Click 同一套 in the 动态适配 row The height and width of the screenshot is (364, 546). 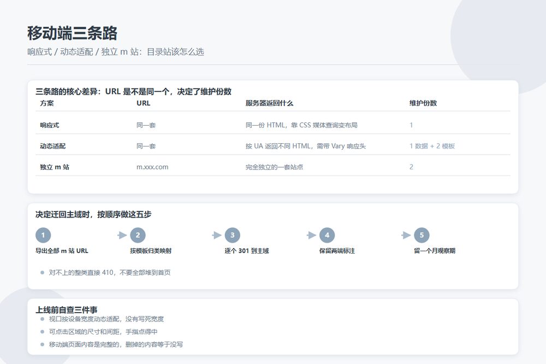(146, 146)
